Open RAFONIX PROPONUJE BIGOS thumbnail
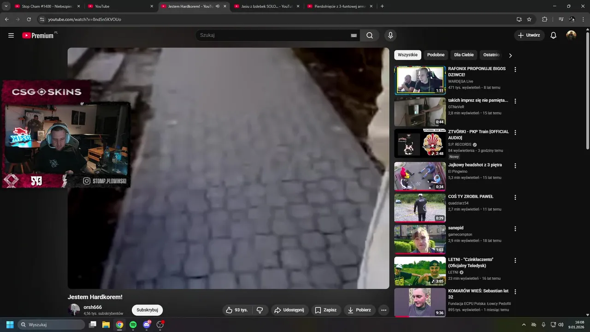The width and height of the screenshot is (590, 332). (x=420, y=80)
